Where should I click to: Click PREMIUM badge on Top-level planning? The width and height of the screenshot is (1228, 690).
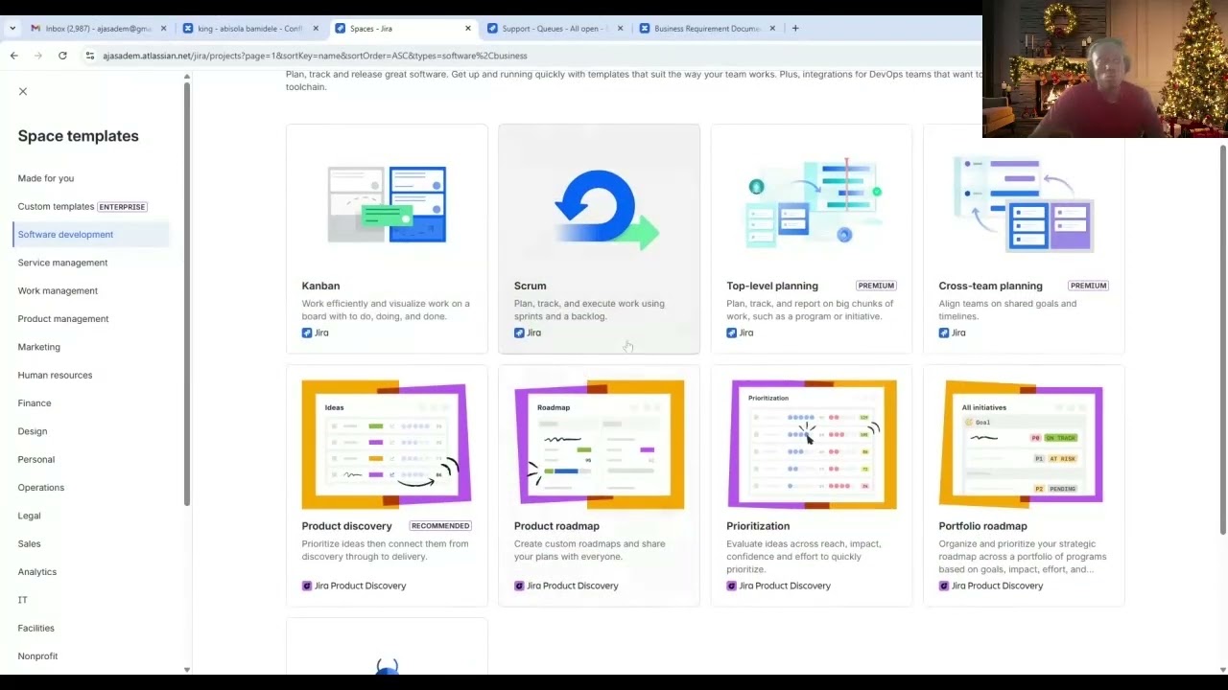coord(876,286)
